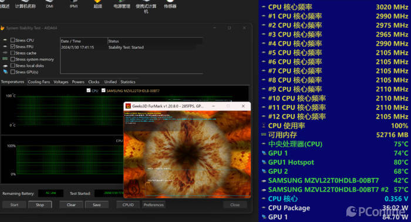Click the #1 CPU 核心频率 row
Image resolution: width=411 pixels, height=222 pixels.
[x=335, y=16]
